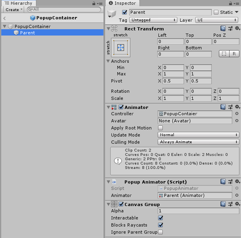Select PopupContainer root in hierarchy
This screenshot has height=238, width=241.
52,26
